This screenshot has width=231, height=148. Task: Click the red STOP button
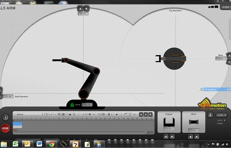(5, 128)
